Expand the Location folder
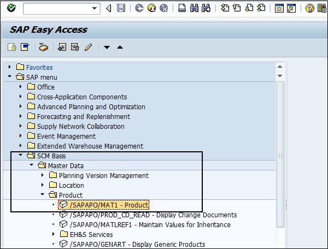 pos(43,186)
